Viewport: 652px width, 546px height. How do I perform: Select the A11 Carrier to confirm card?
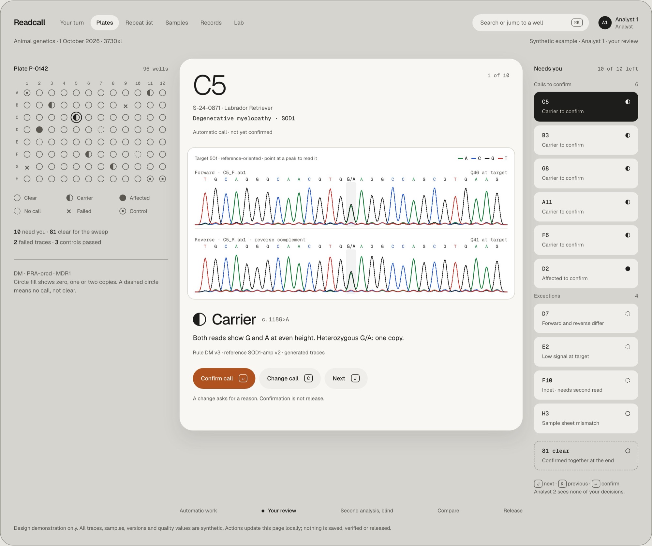tap(586, 207)
